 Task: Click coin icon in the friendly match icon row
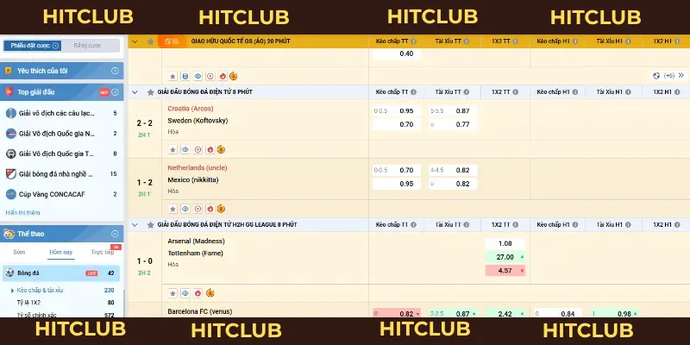[233, 76]
